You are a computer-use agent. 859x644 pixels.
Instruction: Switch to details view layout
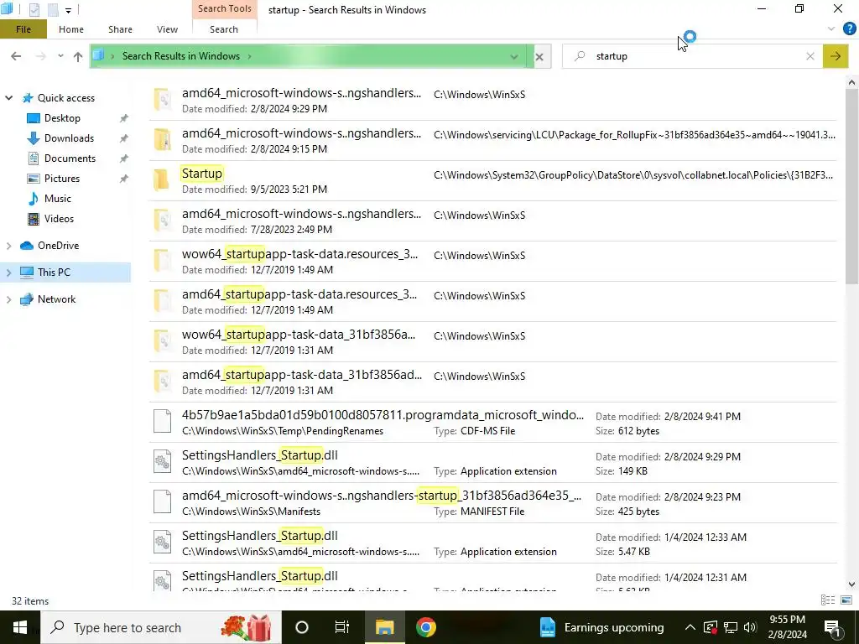[x=828, y=600]
